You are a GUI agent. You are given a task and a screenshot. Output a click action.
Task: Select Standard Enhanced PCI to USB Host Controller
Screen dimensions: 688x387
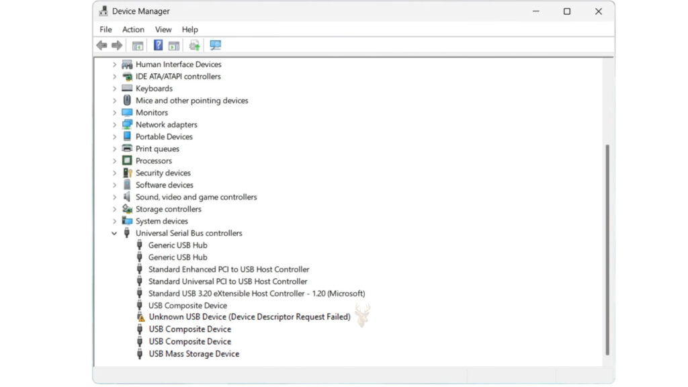click(x=228, y=269)
